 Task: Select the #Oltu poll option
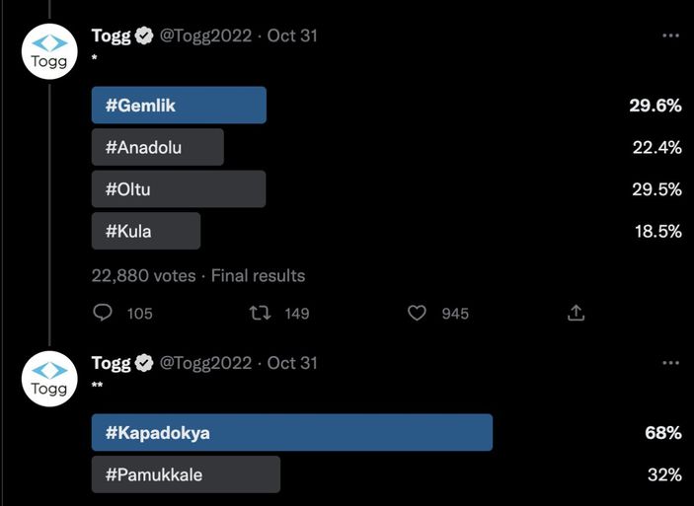(x=179, y=188)
